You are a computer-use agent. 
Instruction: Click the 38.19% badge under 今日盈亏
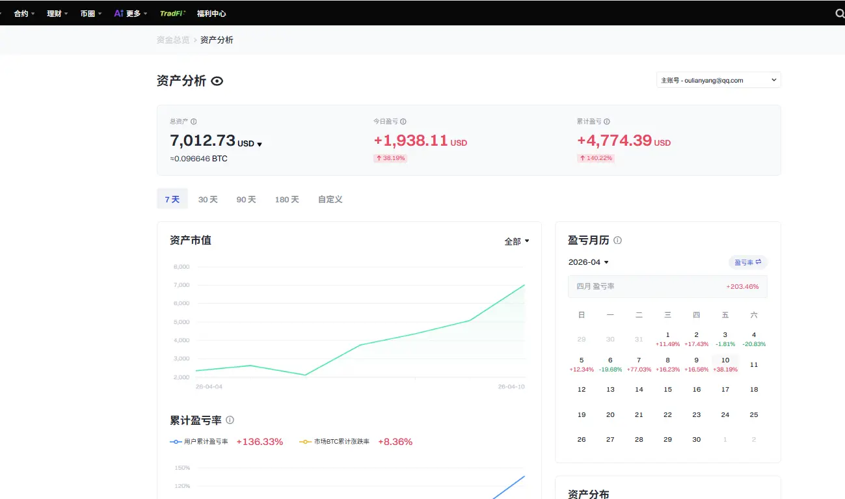390,158
